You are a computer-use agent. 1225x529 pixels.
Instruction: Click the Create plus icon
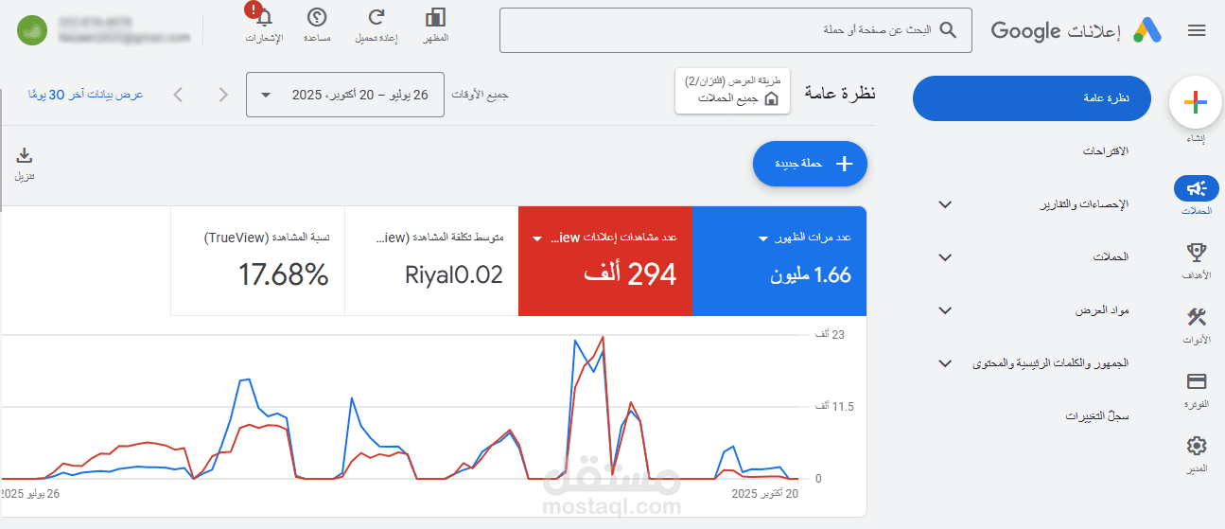pos(1196,102)
